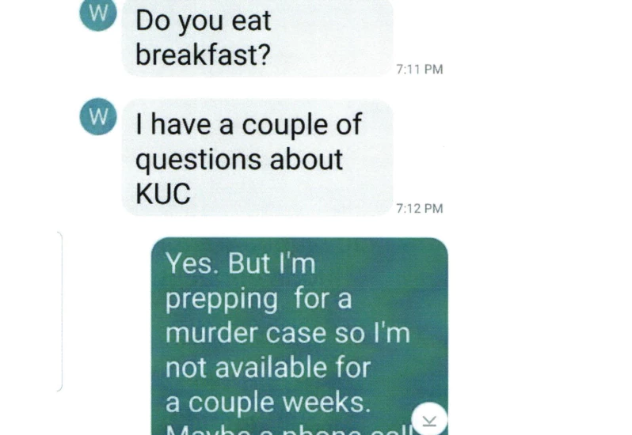Click the 7:11 PM timestamp
Screen dimensions: 632x435
pos(420,70)
